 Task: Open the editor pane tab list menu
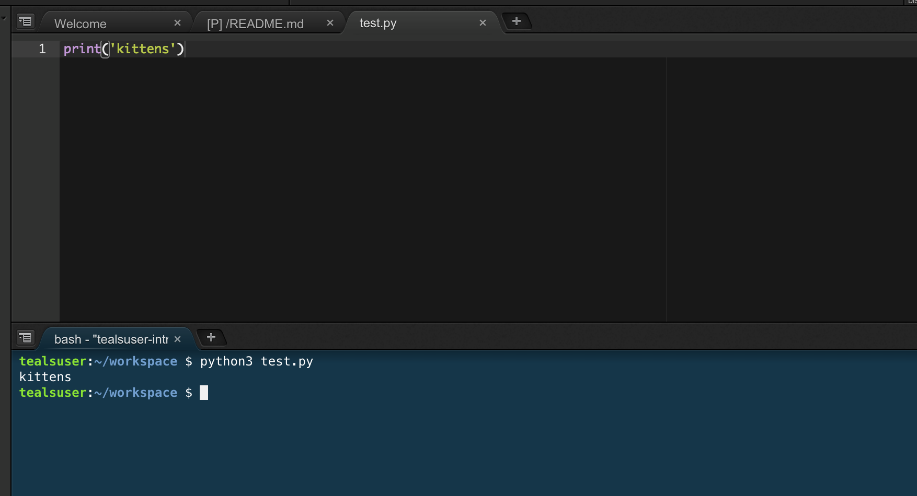point(25,21)
